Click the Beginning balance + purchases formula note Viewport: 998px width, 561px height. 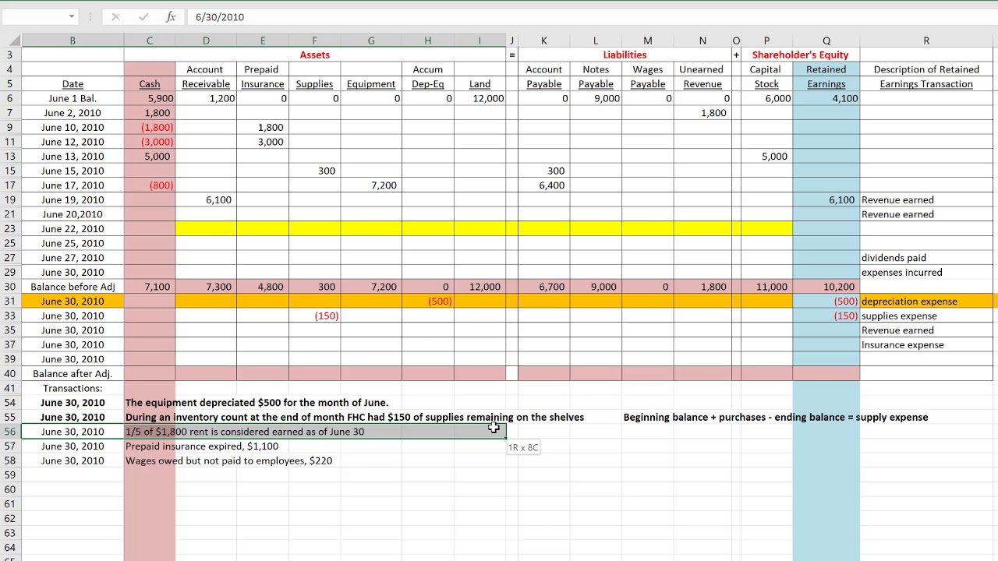point(776,418)
